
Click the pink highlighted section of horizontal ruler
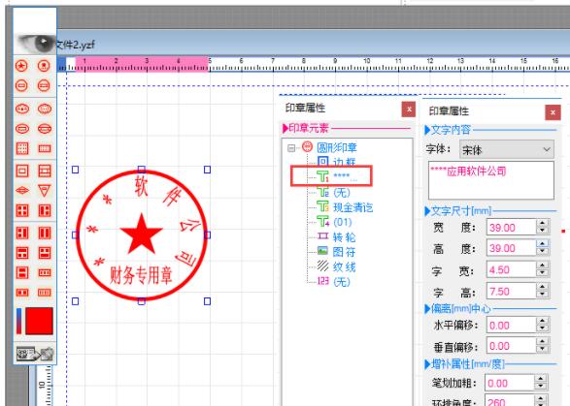[x=142, y=64]
